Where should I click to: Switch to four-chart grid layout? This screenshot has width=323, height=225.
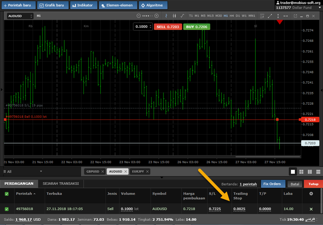301,172
